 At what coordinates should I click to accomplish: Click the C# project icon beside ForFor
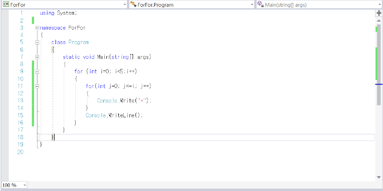coord(6,5)
